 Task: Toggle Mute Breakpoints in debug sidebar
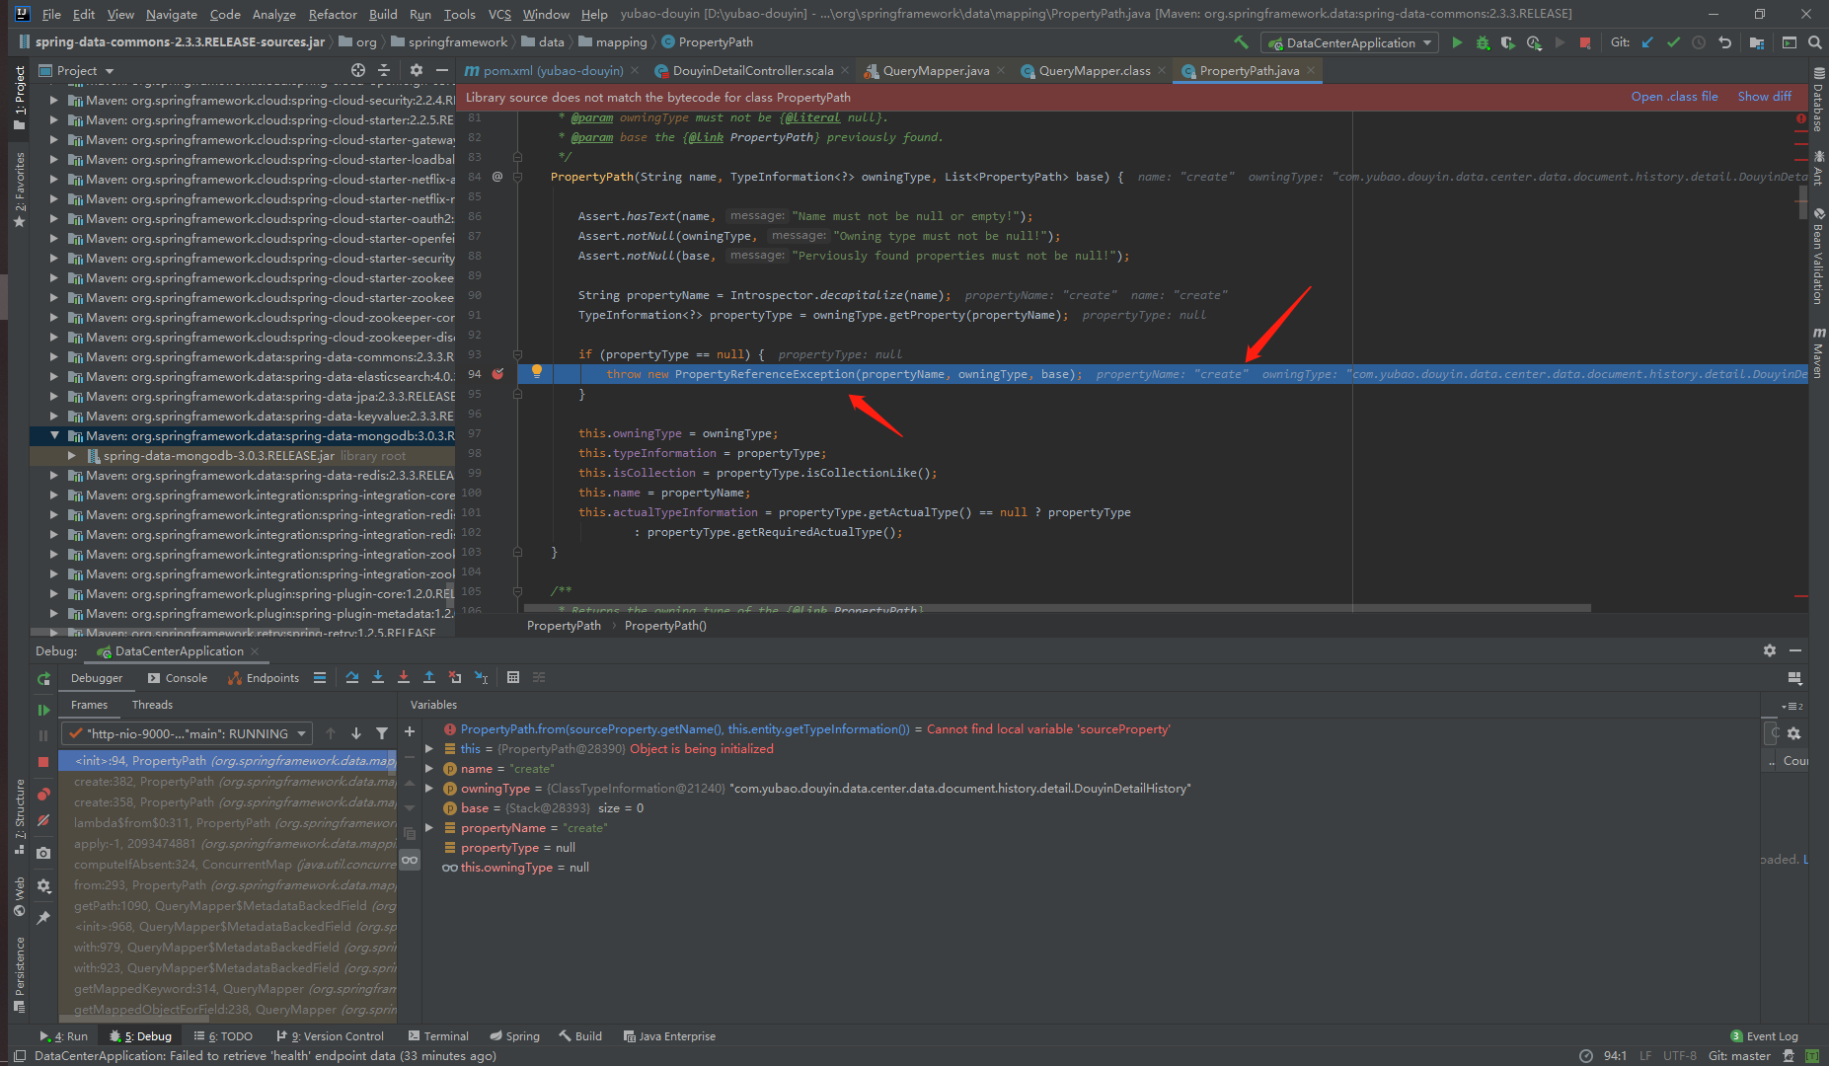pos(43,820)
